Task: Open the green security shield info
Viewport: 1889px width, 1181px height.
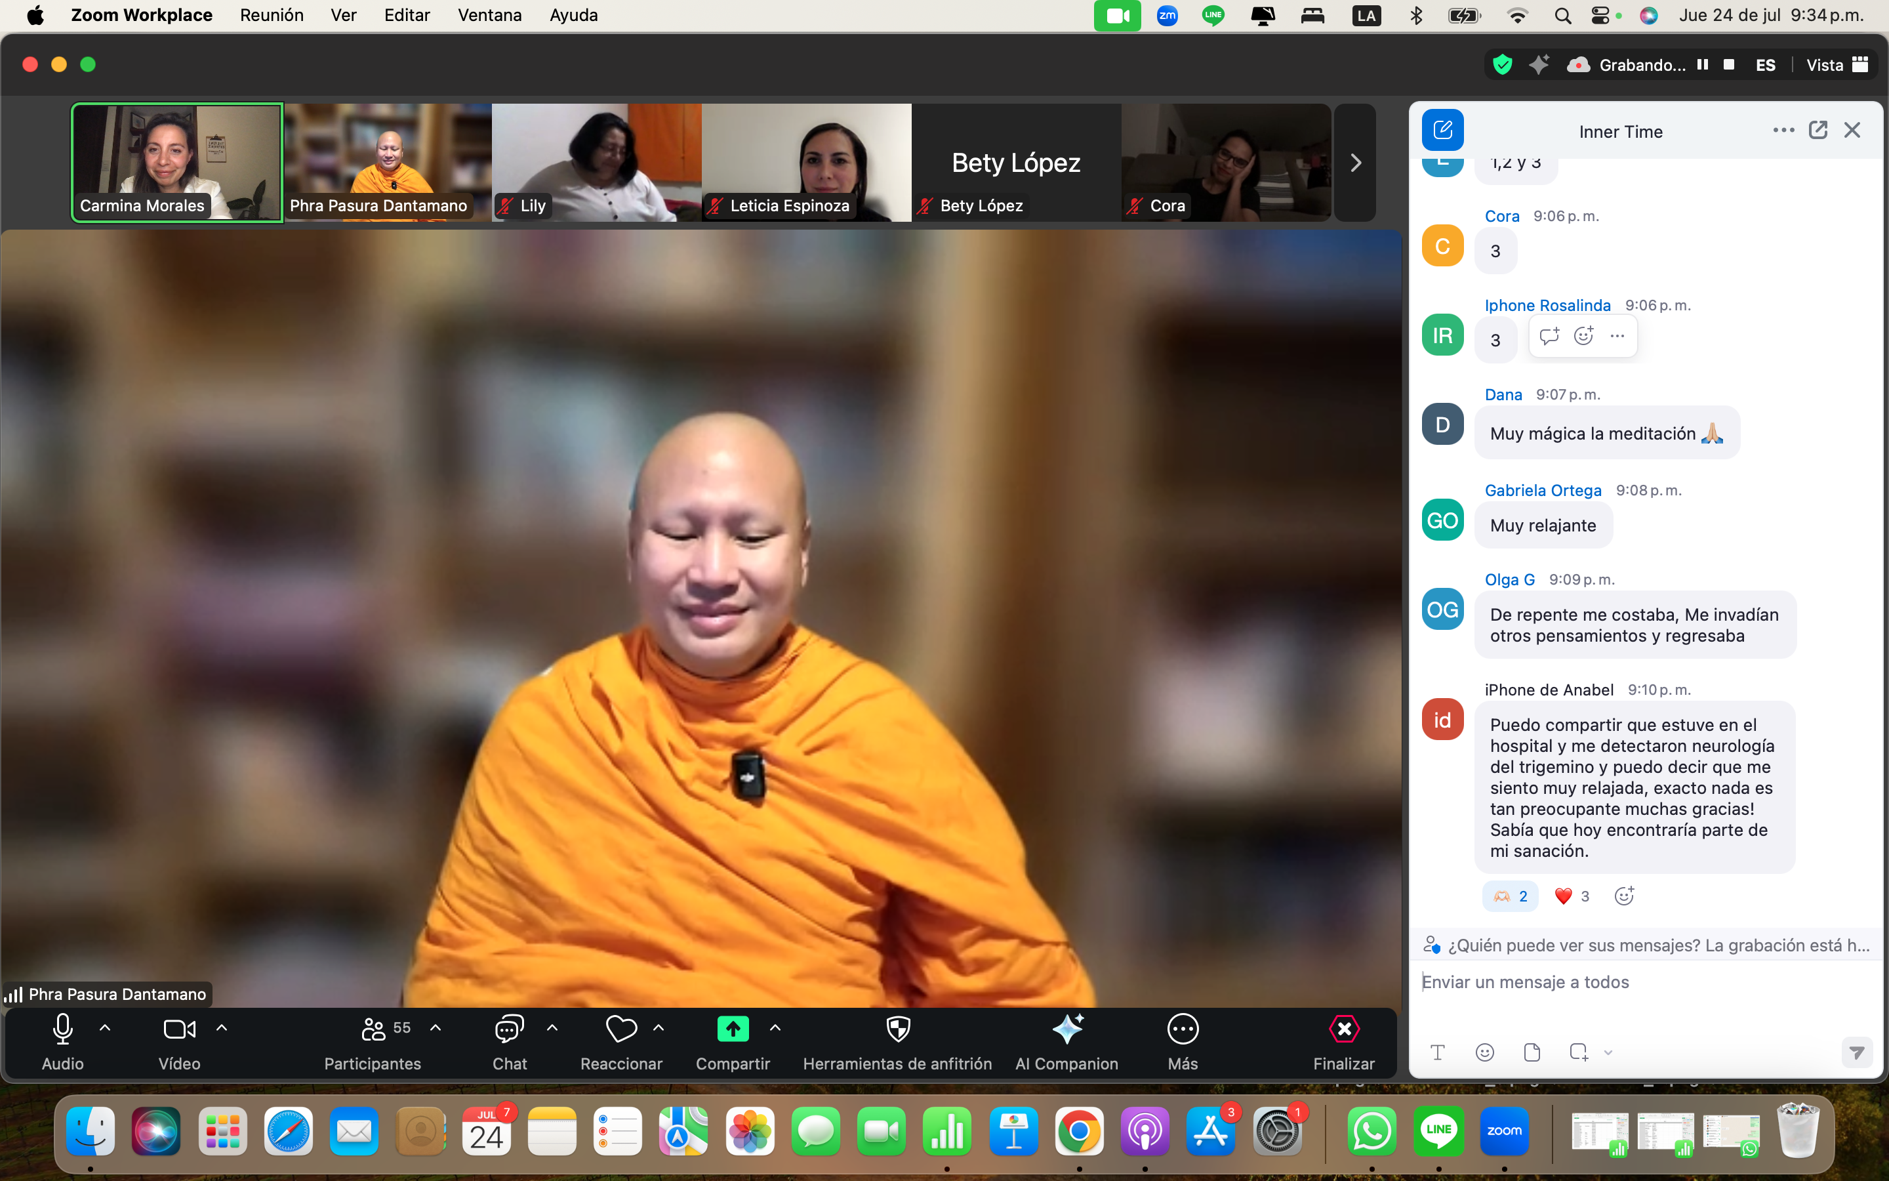Action: (x=1503, y=65)
